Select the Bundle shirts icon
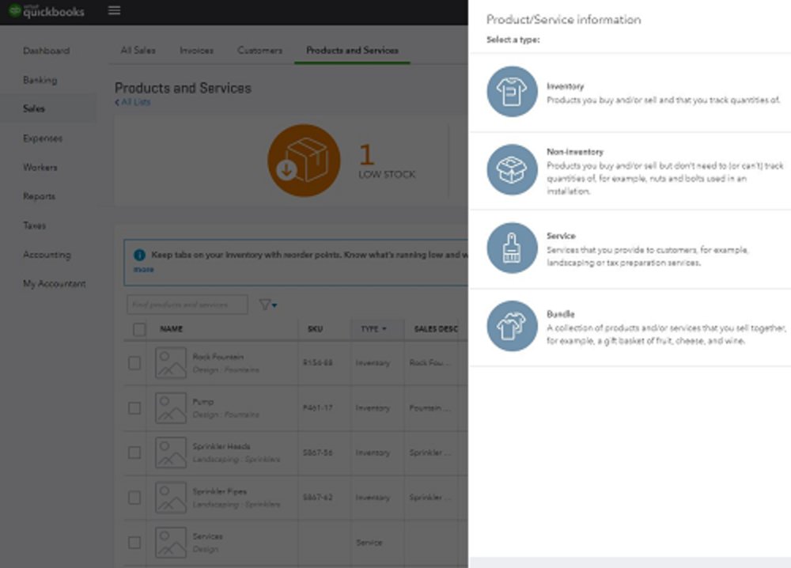791x568 pixels. point(512,326)
